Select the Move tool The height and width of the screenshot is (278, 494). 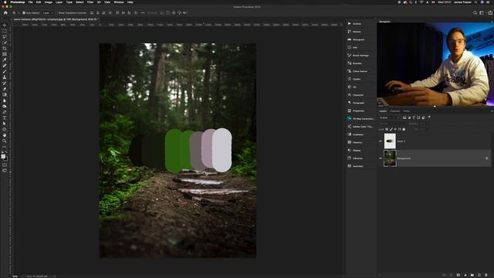coord(5,25)
